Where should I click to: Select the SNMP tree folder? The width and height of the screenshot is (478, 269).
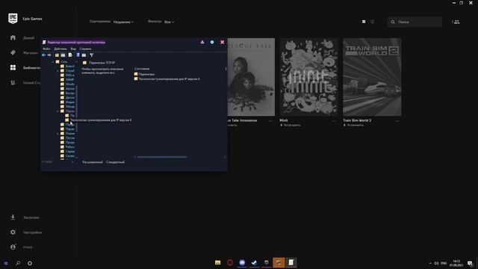pos(67,80)
